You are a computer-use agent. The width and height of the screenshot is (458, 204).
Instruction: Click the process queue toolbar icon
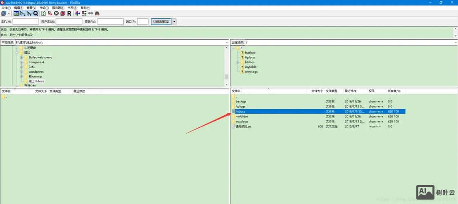pos(50,13)
